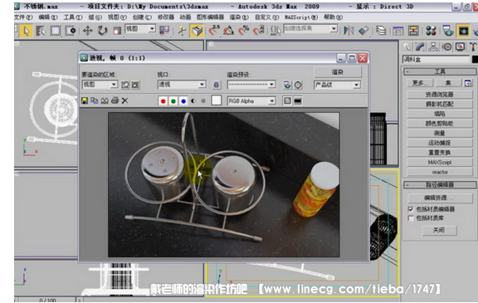
Task: Click the Edit Region icon
Action: 125,85
